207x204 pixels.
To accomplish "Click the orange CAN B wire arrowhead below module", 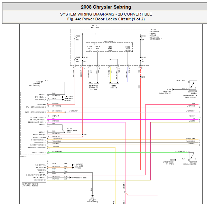I will click(90, 83).
